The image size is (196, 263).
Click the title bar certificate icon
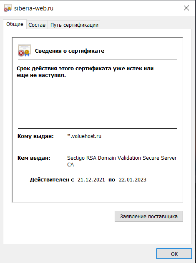(8, 8)
